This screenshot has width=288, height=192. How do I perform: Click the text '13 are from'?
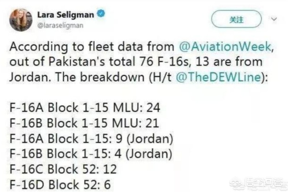(229, 62)
